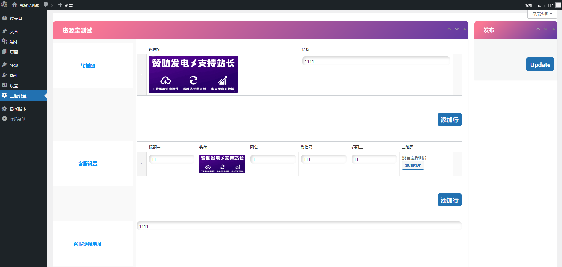Screen dimensions: 562x267
Task: Focus the 客服链接地址 input field
Action: coord(299,226)
